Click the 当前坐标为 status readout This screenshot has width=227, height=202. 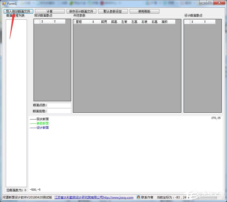173,197
